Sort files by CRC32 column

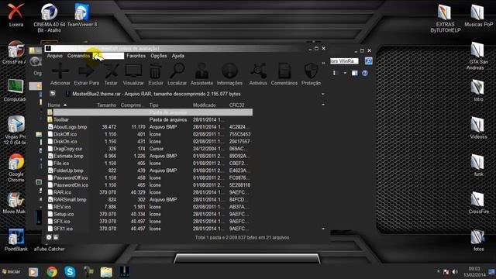[237, 105]
